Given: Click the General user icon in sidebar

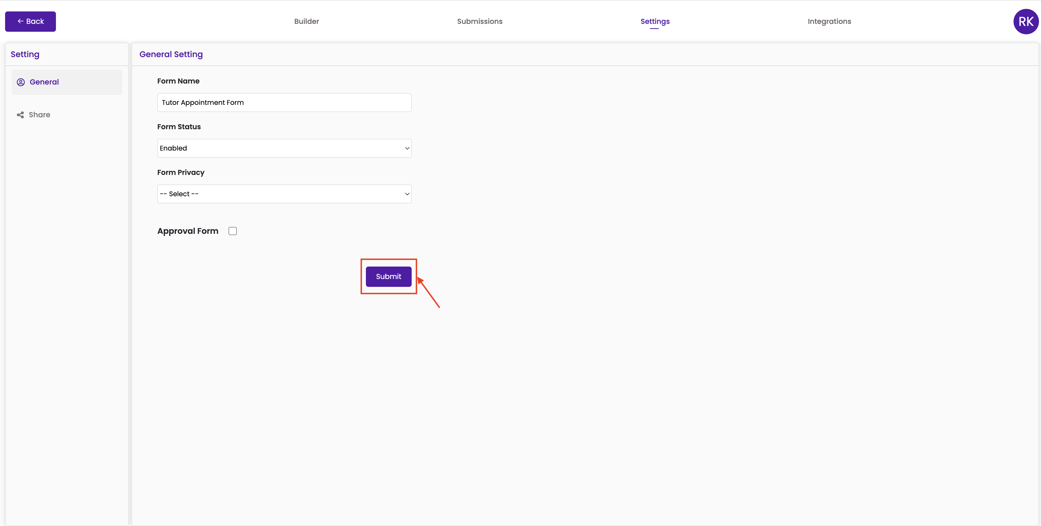Looking at the screenshot, I should [x=21, y=82].
